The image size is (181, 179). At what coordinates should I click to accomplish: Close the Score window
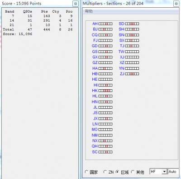point(76,4)
